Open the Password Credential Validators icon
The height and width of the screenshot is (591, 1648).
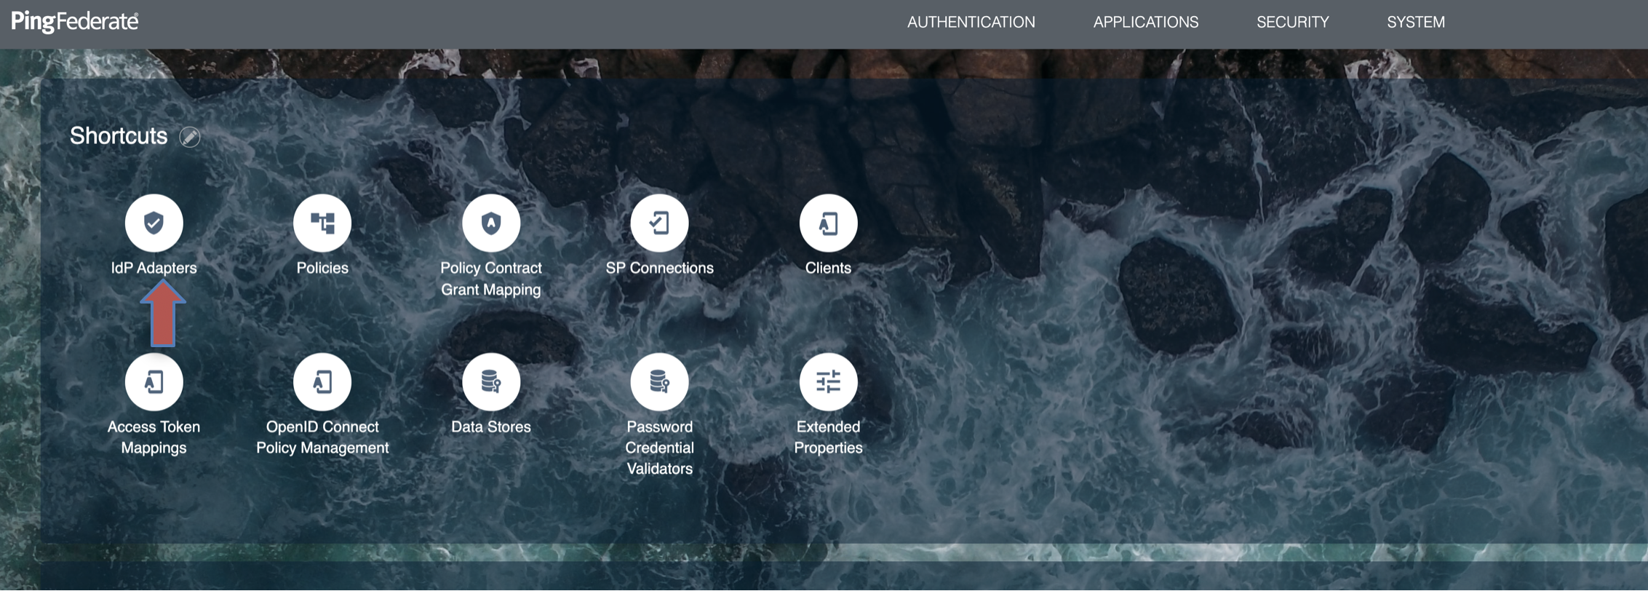click(659, 382)
